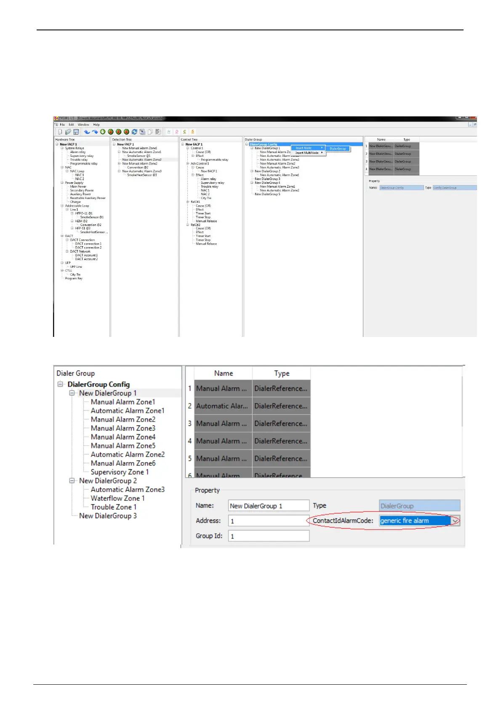This screenshot has height=710, width=501.
Task: Click the Type column header in lower table
Action: click(x=282, y=374)
